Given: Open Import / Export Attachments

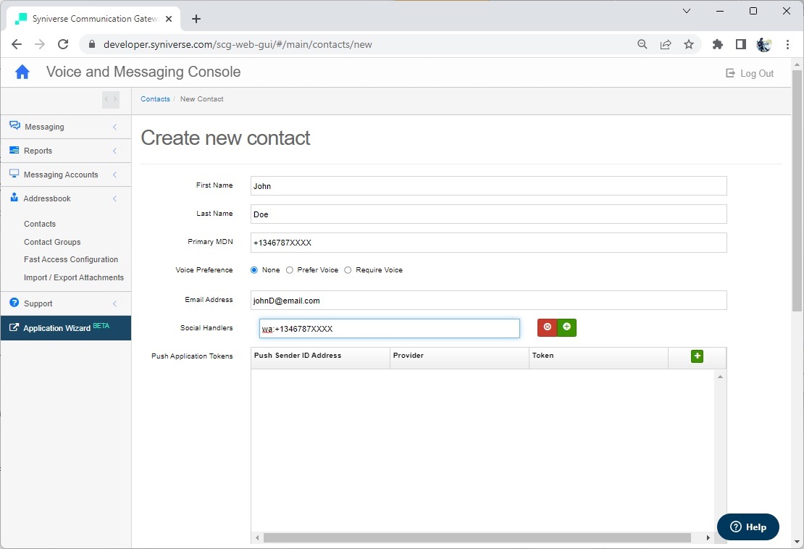Looking at the screenshot, I should point(74,277).
